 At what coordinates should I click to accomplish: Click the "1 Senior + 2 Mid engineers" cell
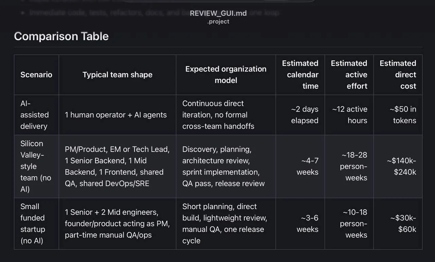117,224
